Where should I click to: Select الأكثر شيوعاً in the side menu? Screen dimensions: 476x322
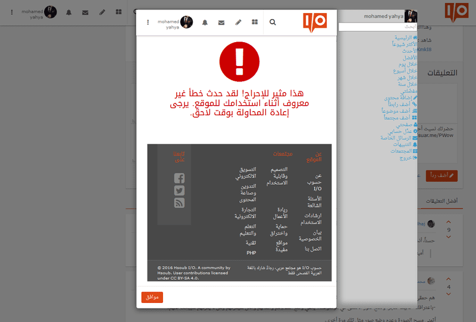tap(405, 45)
